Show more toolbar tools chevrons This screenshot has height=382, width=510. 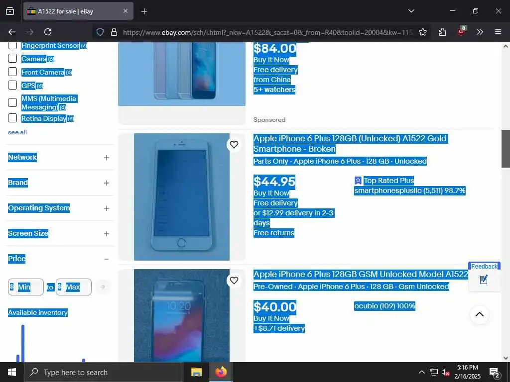pos(480,32)
